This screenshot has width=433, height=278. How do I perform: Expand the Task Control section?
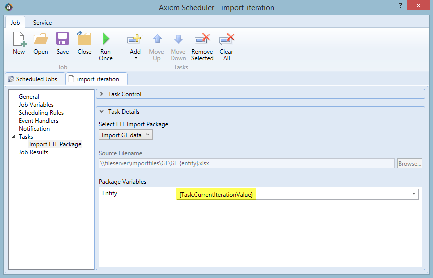[x=101, y=94]
